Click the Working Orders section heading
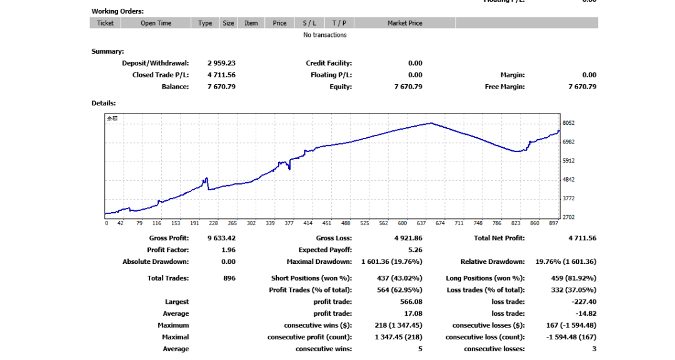 pos(117,11)
